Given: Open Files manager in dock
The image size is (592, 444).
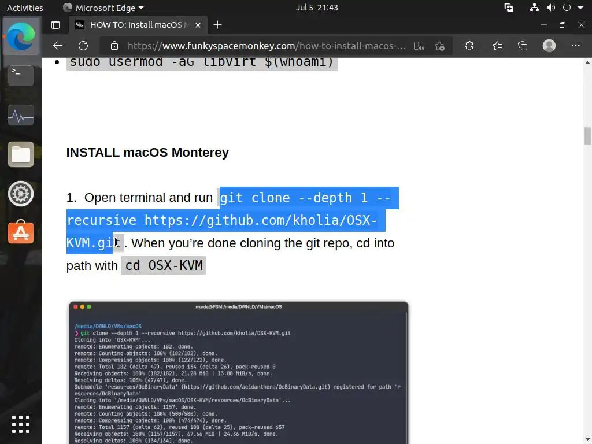Looking at the screenshot, I should pyautogui.click(x=21, y=154).
